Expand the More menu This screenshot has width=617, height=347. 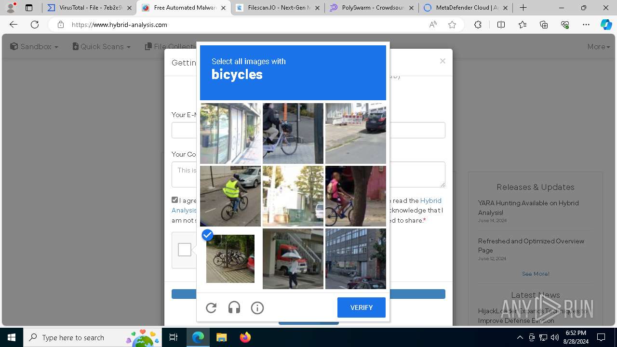[599, 47]
